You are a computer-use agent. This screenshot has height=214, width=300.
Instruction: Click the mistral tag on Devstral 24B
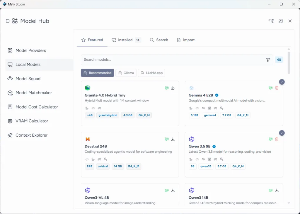(x=103, y=166)
